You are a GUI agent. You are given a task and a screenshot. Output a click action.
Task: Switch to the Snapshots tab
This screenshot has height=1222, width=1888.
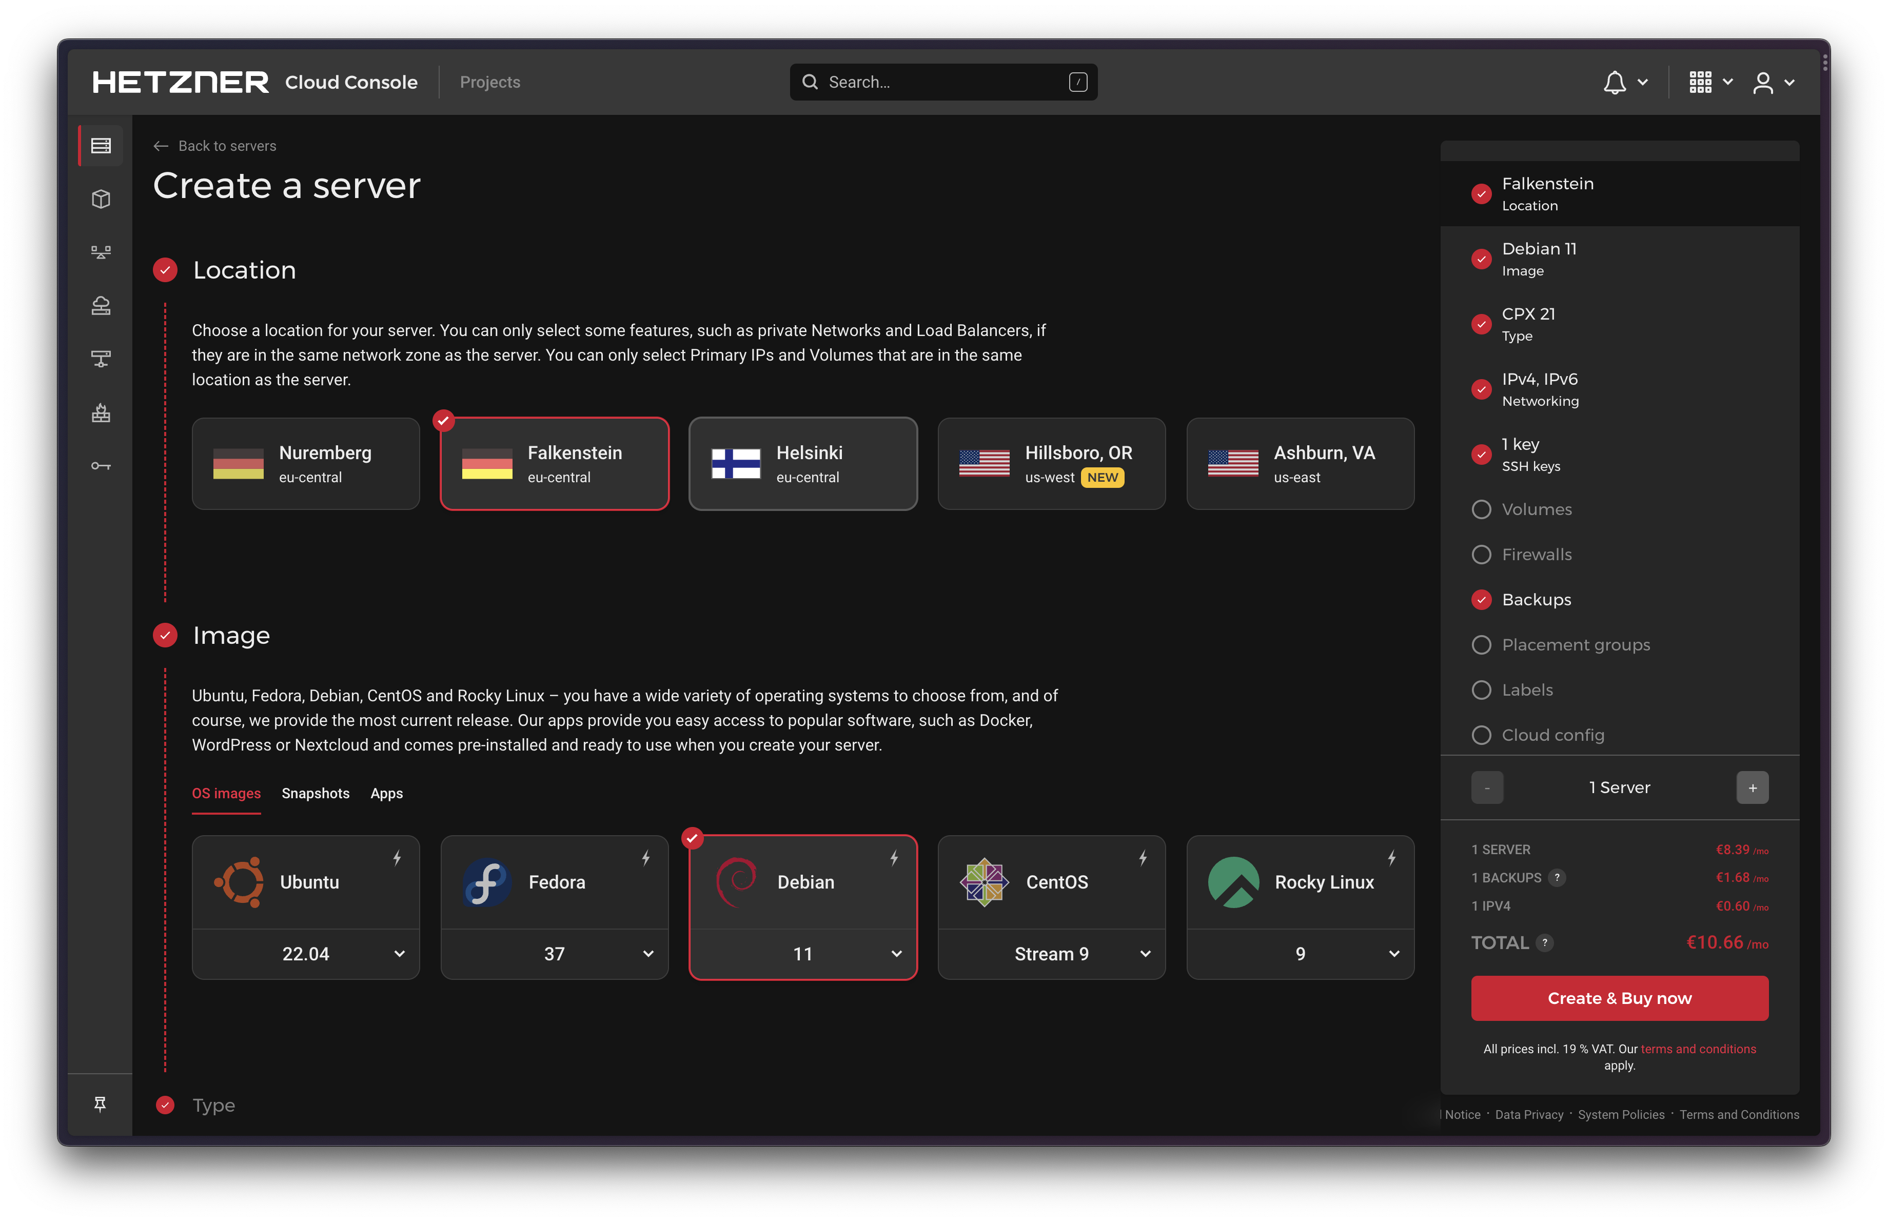[316, 793]
